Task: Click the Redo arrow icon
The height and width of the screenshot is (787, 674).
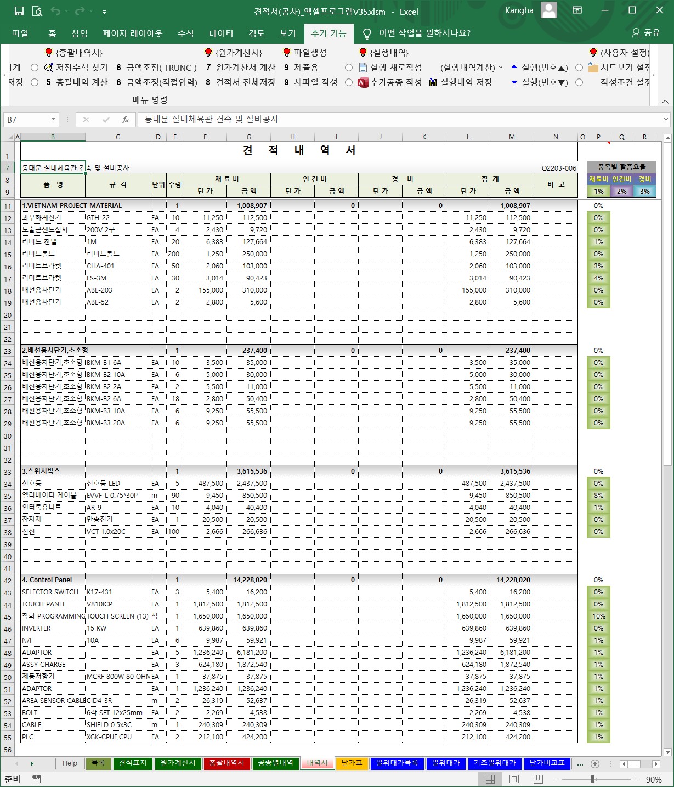Action: [x=80, y=11]
